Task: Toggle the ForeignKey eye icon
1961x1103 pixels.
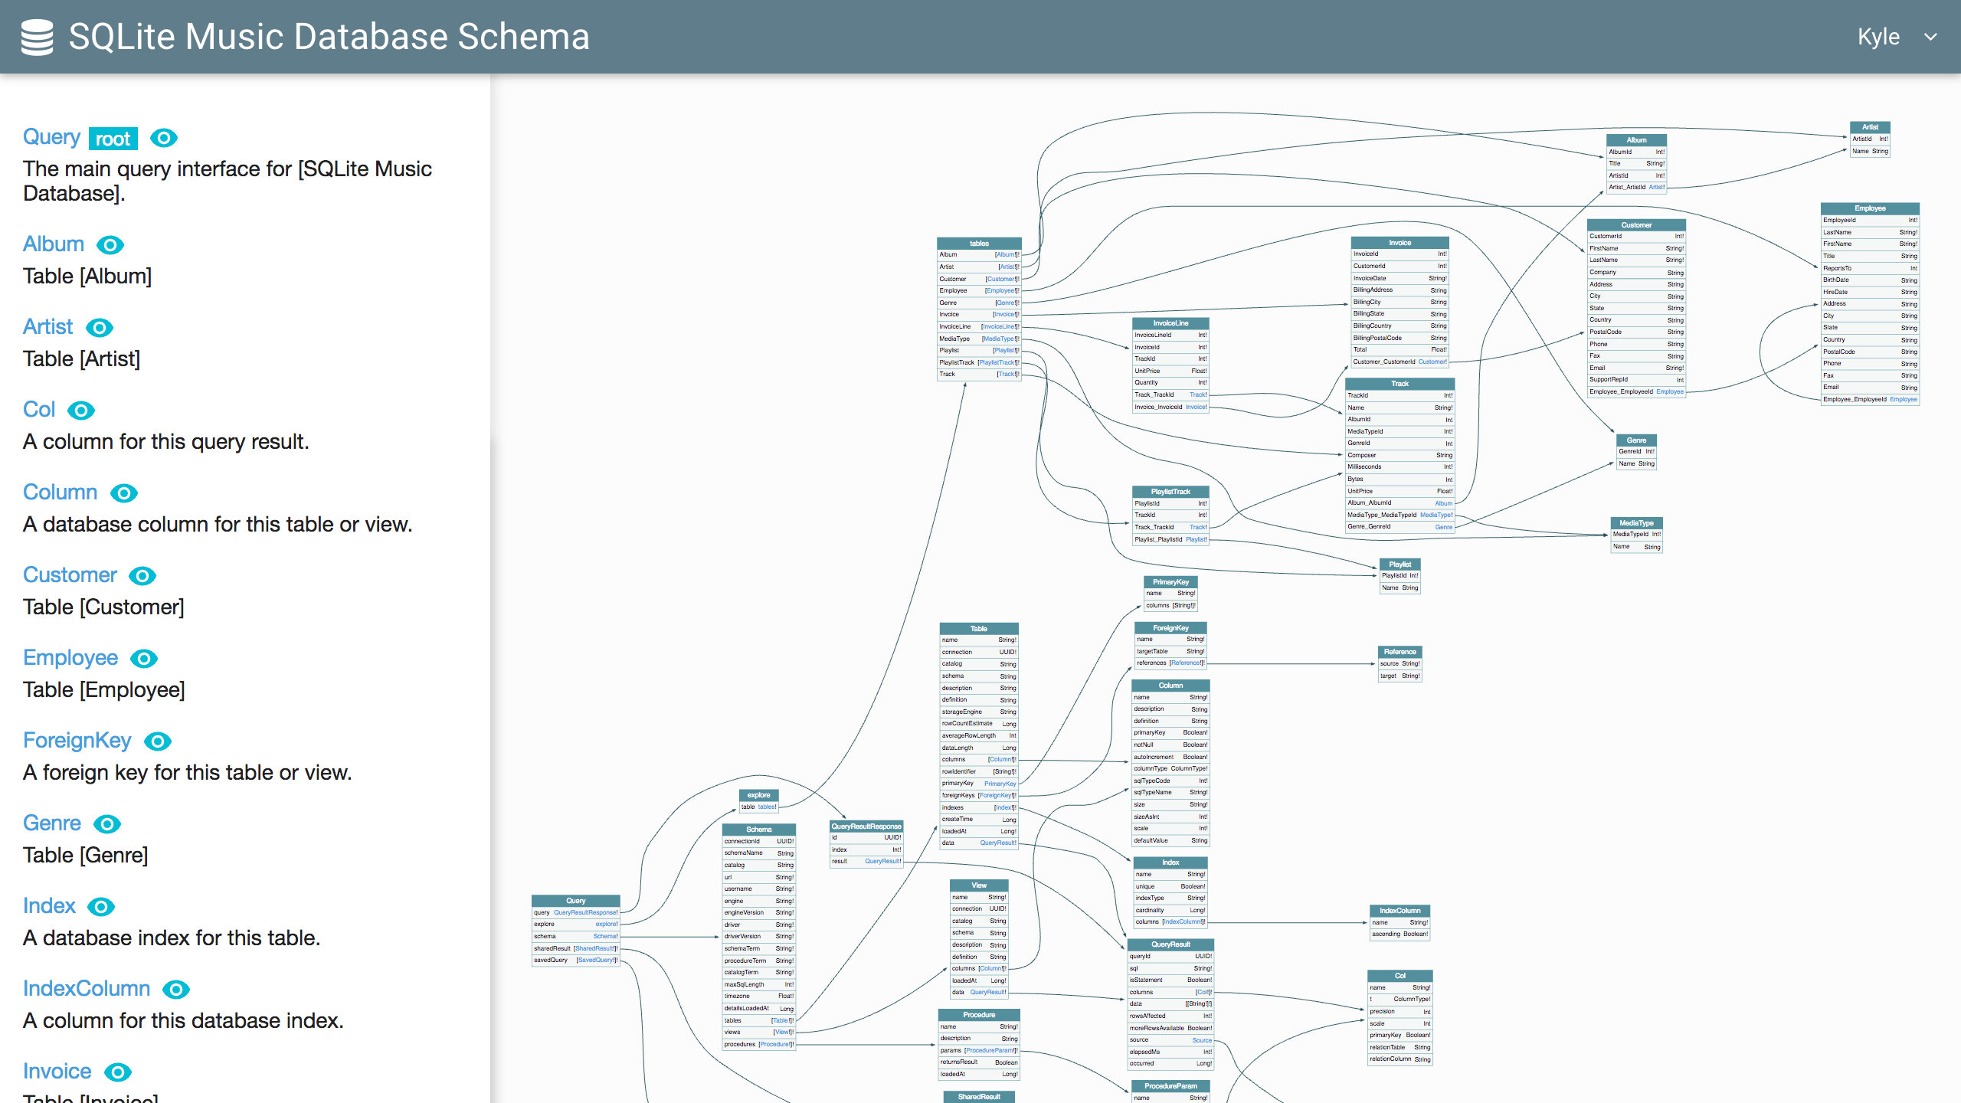Action: pyautogui.click(x=157, y=741)
